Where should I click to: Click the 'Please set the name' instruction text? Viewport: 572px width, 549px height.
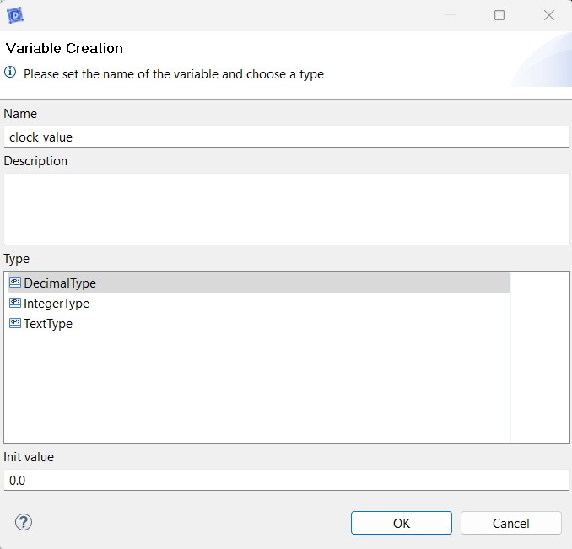[x=174, y=74]
